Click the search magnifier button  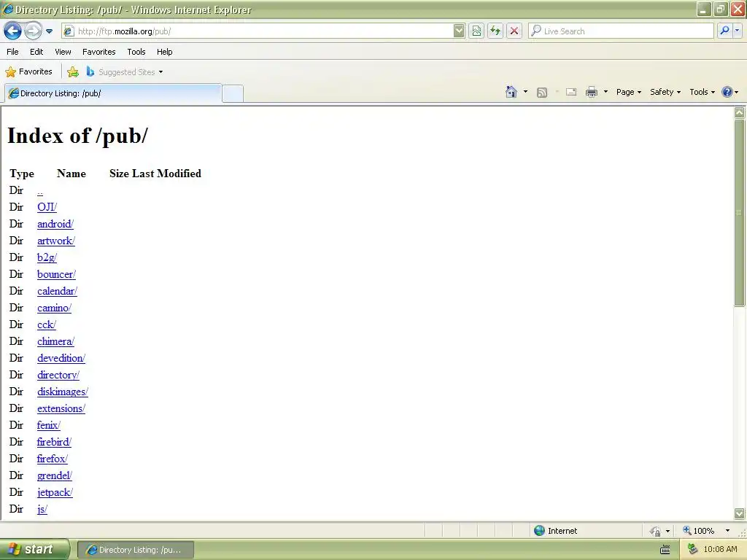click(724, 31)
